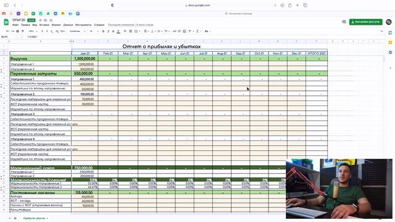The width and height of the screenshot is (395, 222).
Task: Click the add sheet plus button
Action: click(x=10, y=218)
